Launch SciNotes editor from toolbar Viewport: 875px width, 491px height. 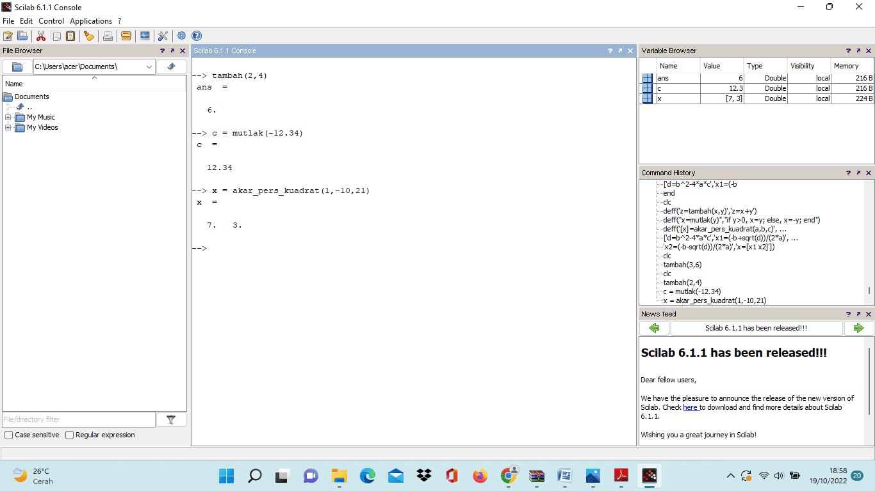click(x=8, y=36)
